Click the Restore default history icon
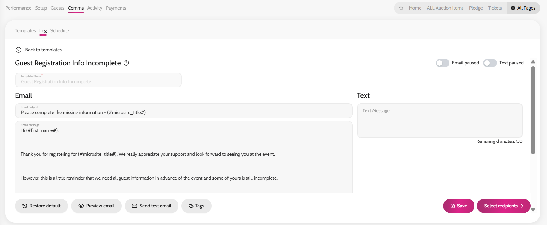The height and width of the screenshot is (225, 547). (25, 206)
